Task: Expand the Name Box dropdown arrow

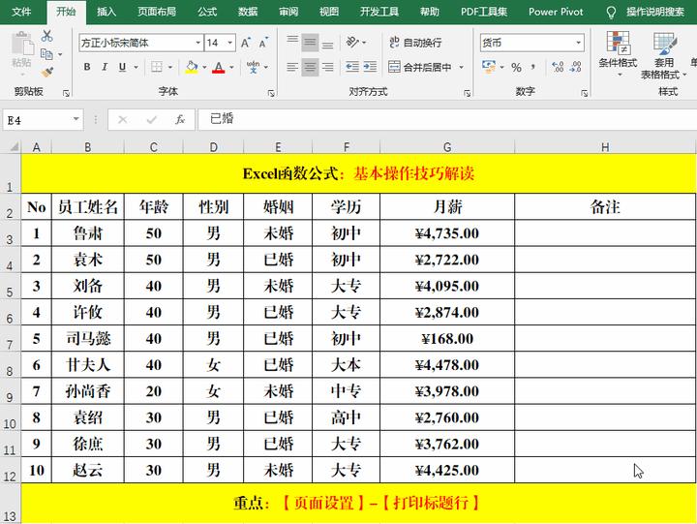Action: pos(76,119)
